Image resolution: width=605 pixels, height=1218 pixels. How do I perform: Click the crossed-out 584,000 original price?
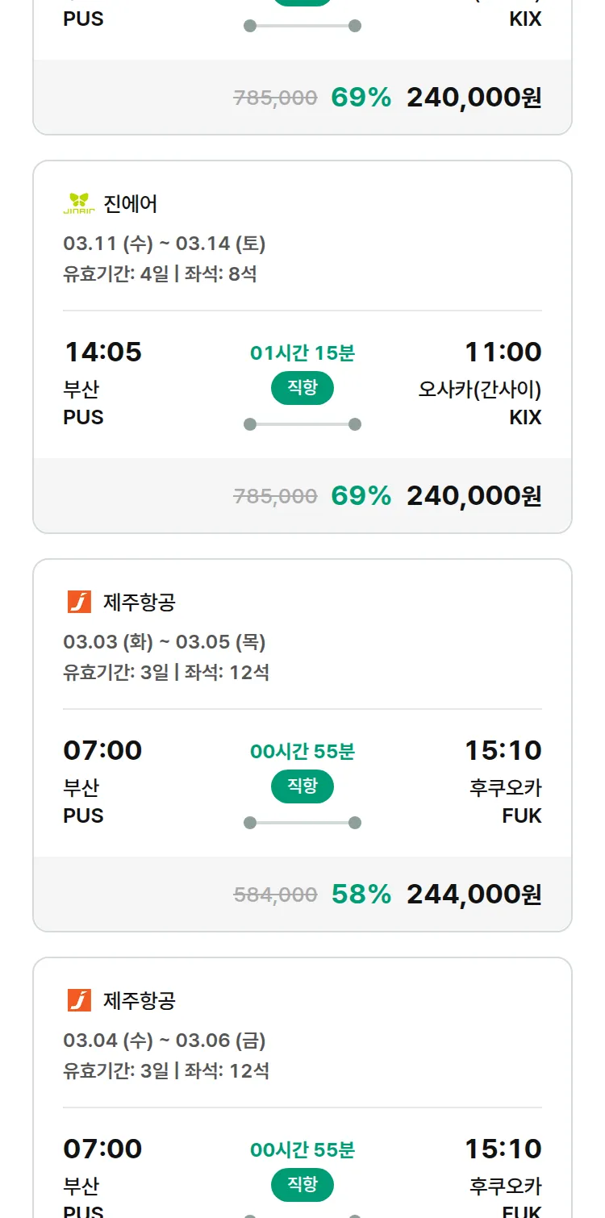tap(275, 895)
